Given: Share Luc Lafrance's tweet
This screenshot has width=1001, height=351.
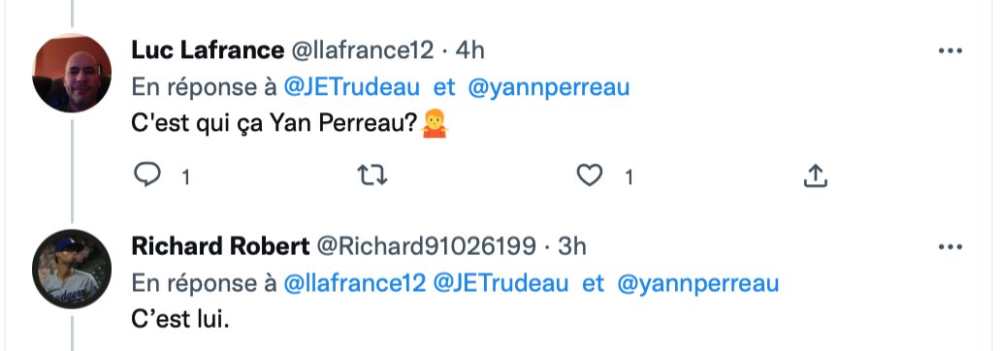Looking at the screenshot, I should click(x=815, y=175).
